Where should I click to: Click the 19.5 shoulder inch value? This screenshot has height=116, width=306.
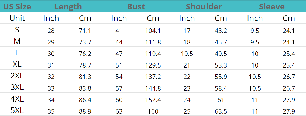click(x=187, y=54)
